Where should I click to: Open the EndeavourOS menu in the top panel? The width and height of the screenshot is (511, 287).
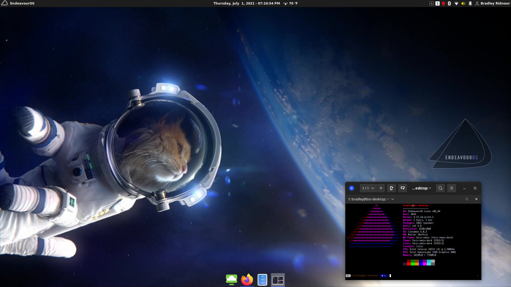coord(18,3)
